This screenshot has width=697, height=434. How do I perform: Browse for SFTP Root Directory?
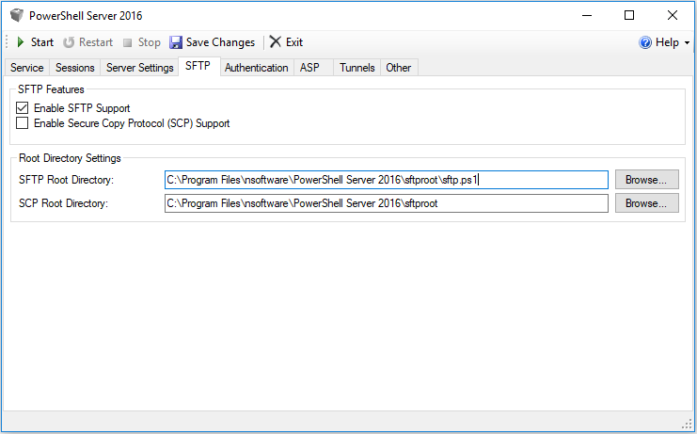click(647, 180)
